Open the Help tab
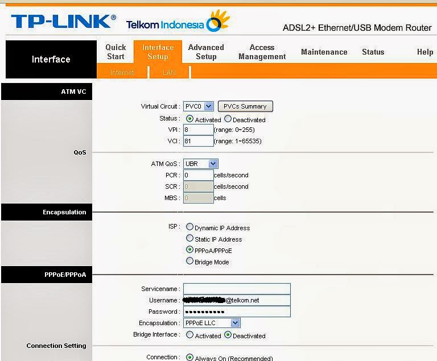This screenshot has height=361, width=437. pyautogui.click(x=425, y=52)
